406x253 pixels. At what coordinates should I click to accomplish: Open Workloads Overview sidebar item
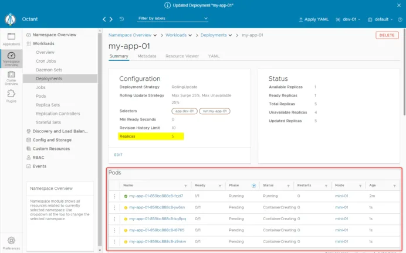tap(45, 53)
